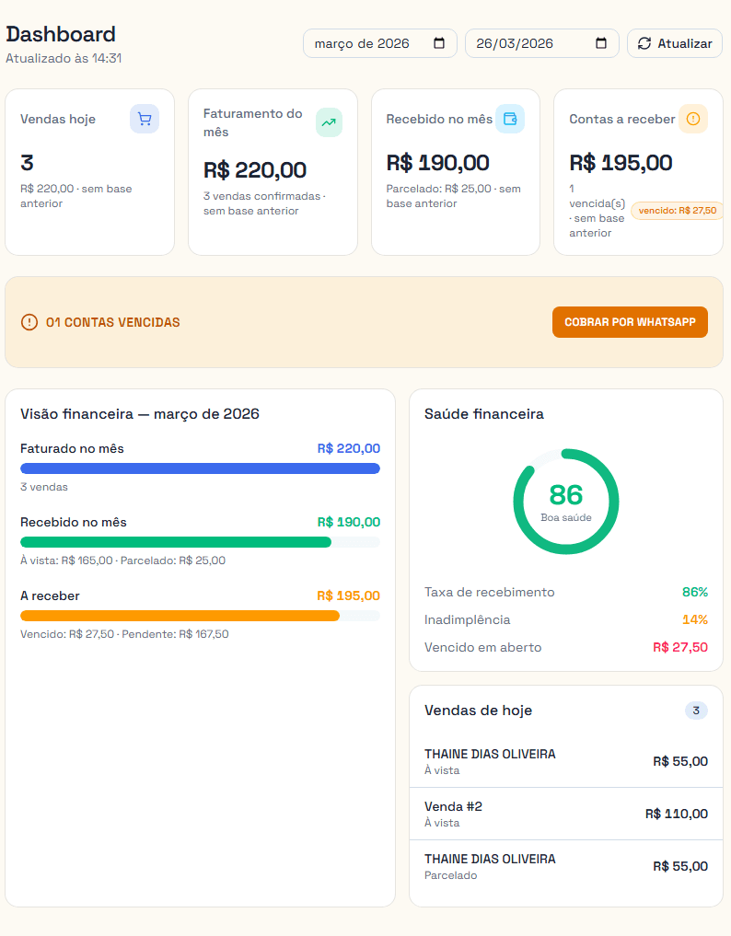The height and width of the screenshot is (936, 731).
Task: Click the refresh icon inside the Atualizar button
Action: 646,42
